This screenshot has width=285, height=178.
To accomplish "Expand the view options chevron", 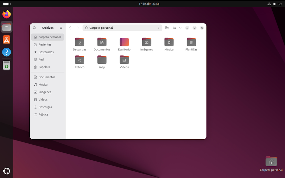I will click(180, 28).
